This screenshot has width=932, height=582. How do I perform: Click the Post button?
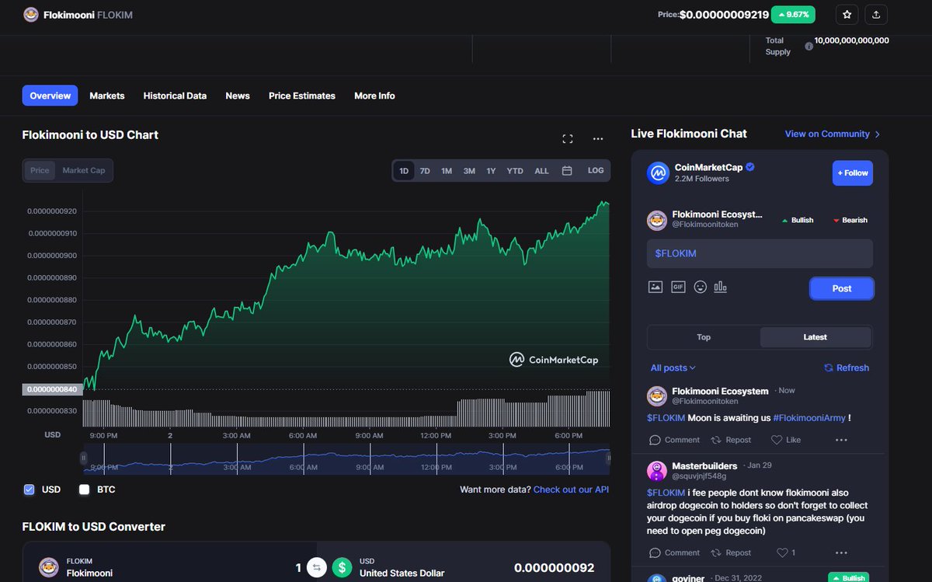click(x=842, y=288)
